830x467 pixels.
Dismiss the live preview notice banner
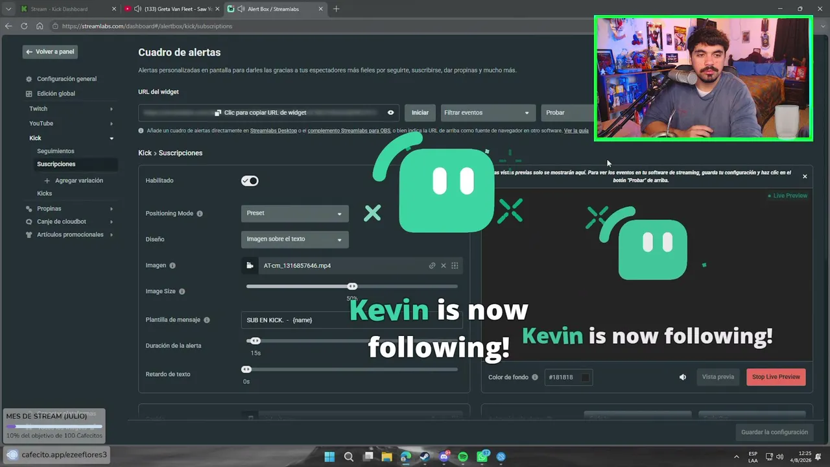coord(805,176)
